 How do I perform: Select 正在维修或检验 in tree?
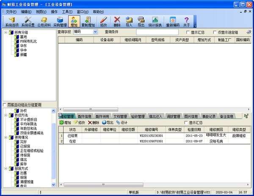32,151
